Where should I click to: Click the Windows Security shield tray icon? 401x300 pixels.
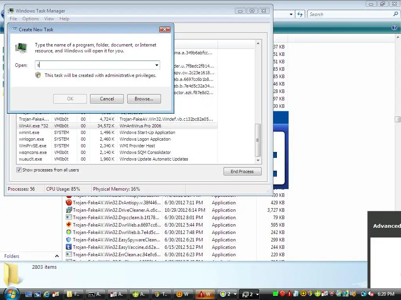point(310,293)
